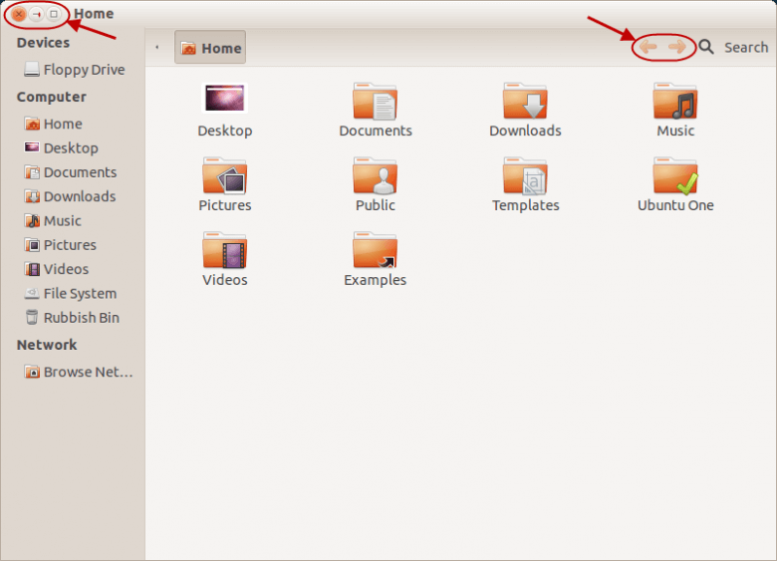
Task: Select Videos in the sidebar
Action: tap(57, 269)
